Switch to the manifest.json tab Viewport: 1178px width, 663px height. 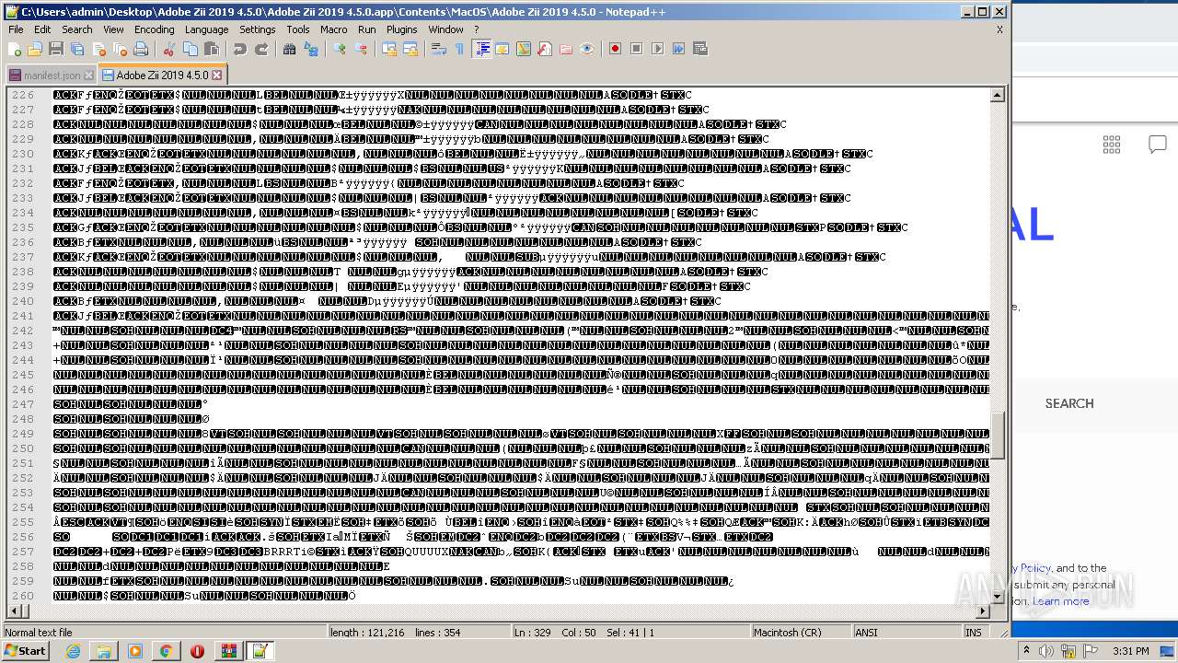pyautogui.click(x=52, y=76)
